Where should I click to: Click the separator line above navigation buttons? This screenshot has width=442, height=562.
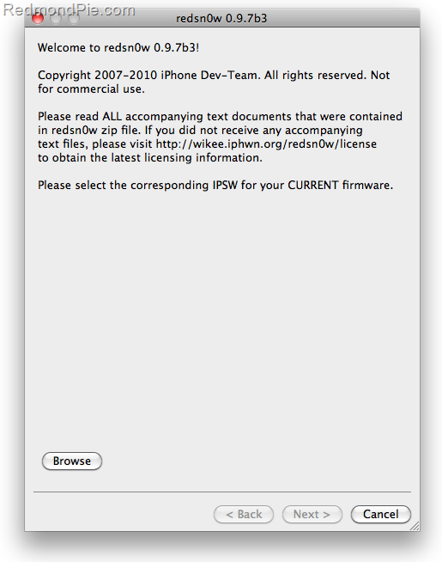(x=222, y=492)
